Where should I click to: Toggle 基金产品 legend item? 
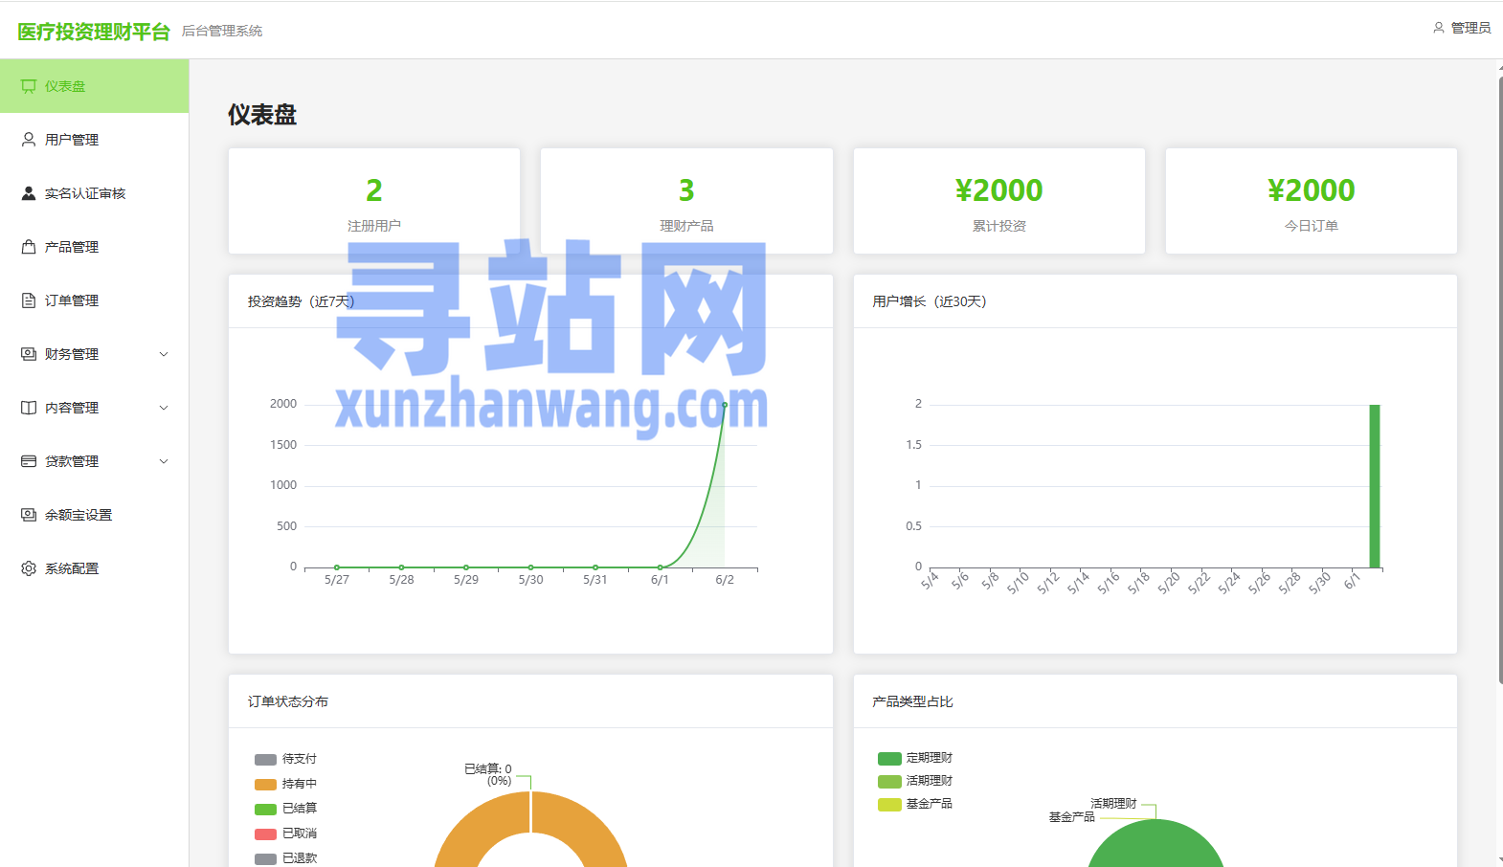click(915, 804)
